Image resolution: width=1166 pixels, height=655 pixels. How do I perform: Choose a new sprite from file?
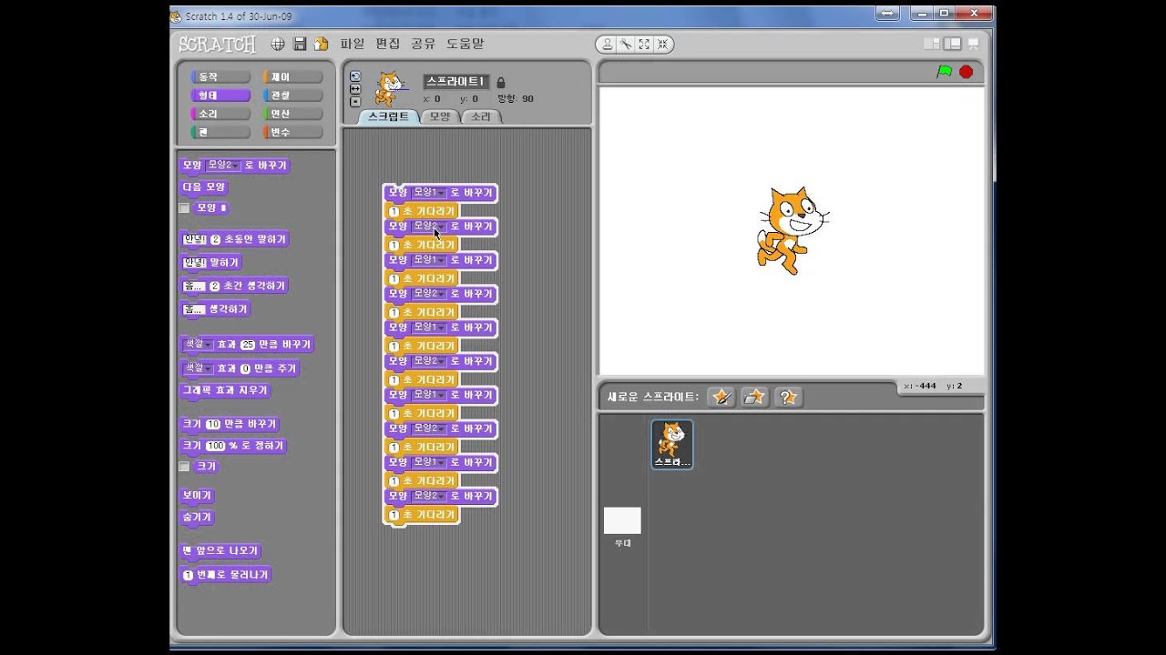(x=755, y=397)
